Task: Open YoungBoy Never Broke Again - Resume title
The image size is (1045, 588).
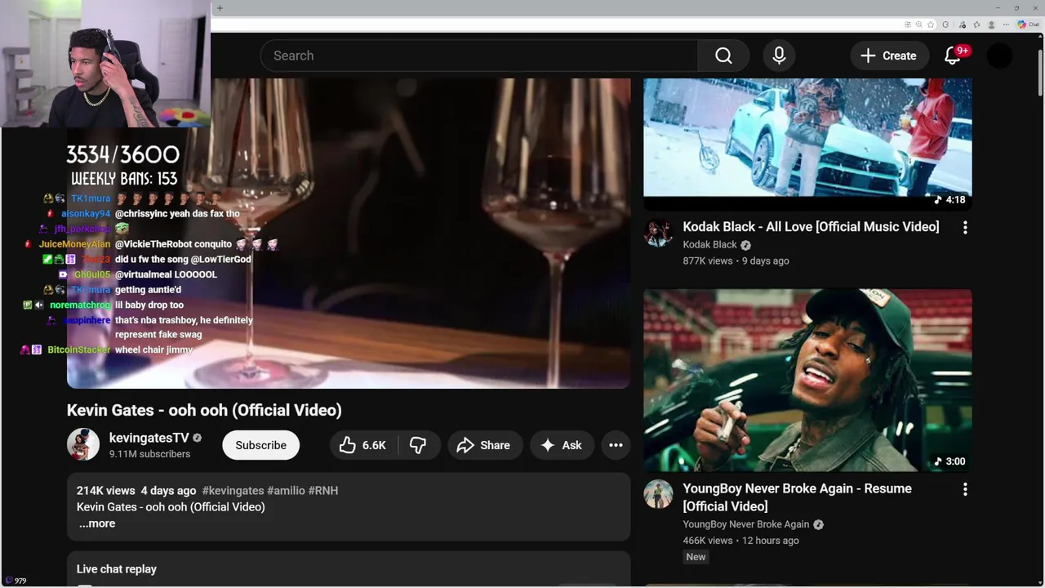Action: 797,497
